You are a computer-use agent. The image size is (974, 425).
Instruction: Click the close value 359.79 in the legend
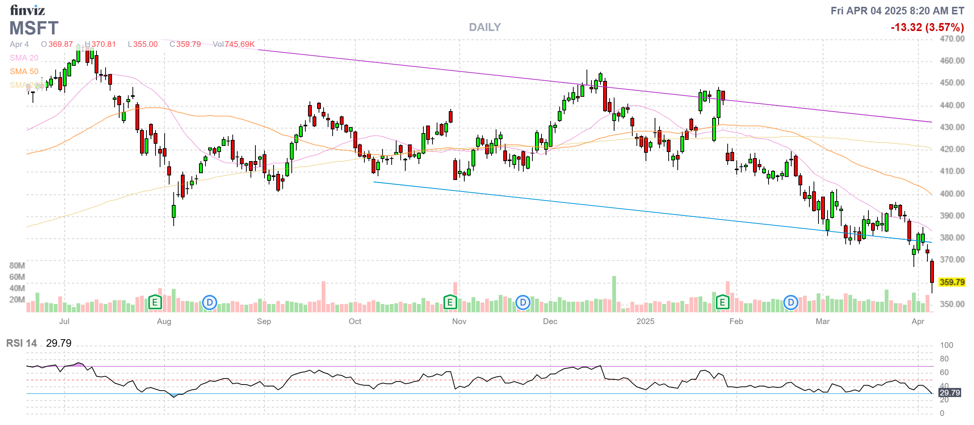(x=188, y=44)
